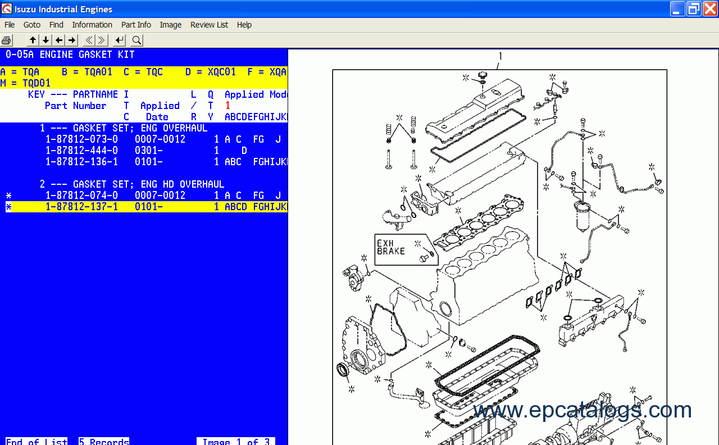Viewport: 719px width, 445px height.
Task: Click the up arrow toolbar button
Action: click(33, 40)
